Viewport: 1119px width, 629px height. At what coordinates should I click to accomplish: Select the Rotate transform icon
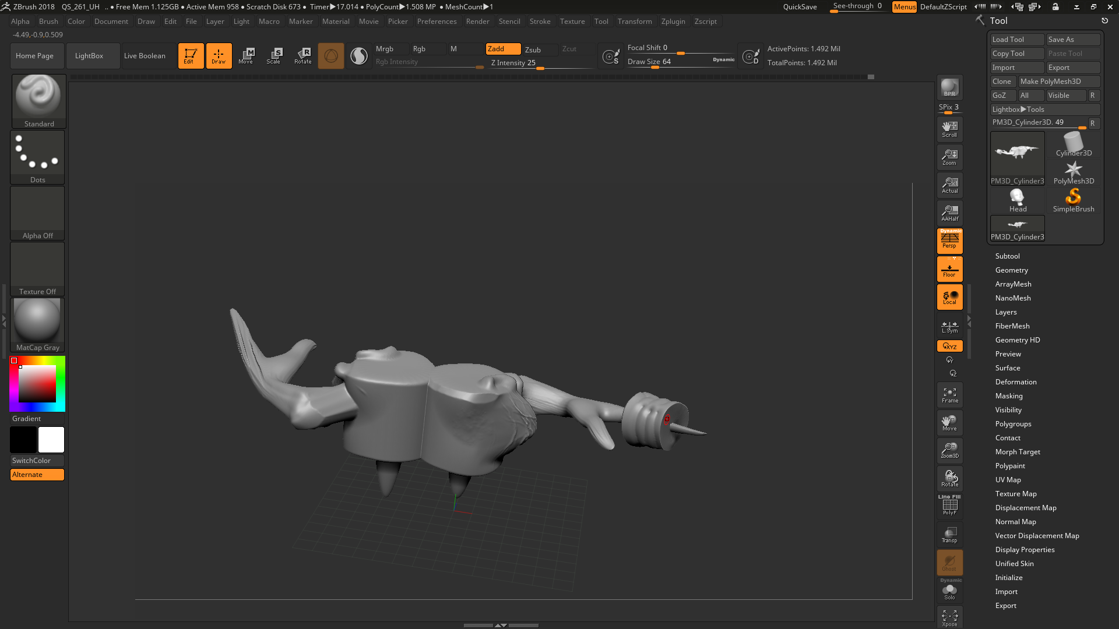pyautogui.click(x=302, y=55)
